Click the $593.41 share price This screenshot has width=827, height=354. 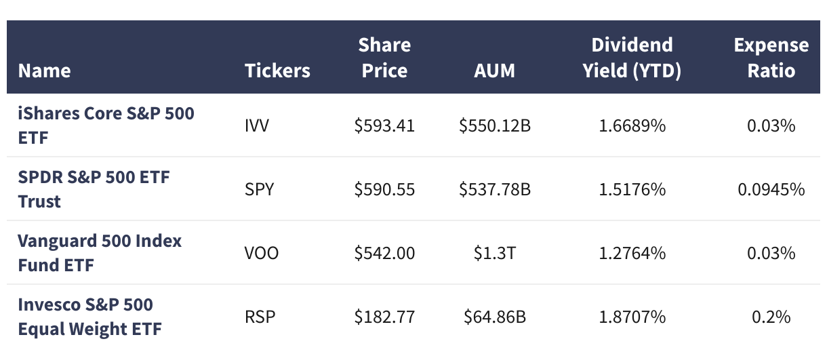[x=384, y=126]
